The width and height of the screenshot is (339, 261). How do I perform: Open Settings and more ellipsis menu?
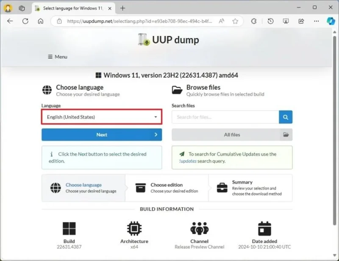pyautogui.click(x=316, y=21)
